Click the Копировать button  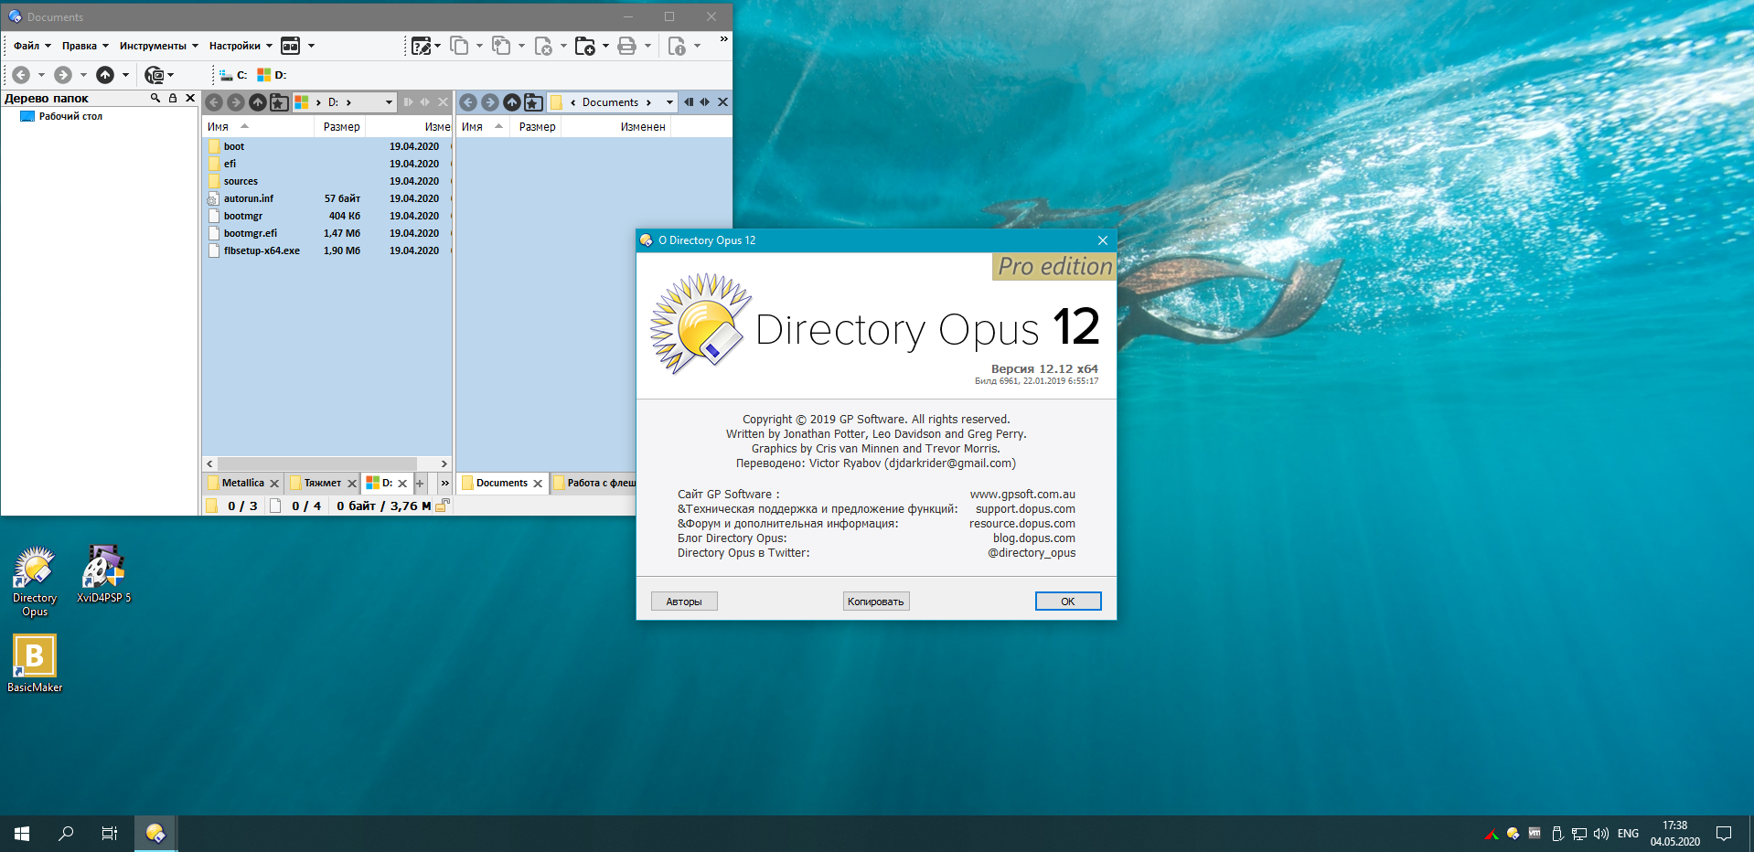876,602
